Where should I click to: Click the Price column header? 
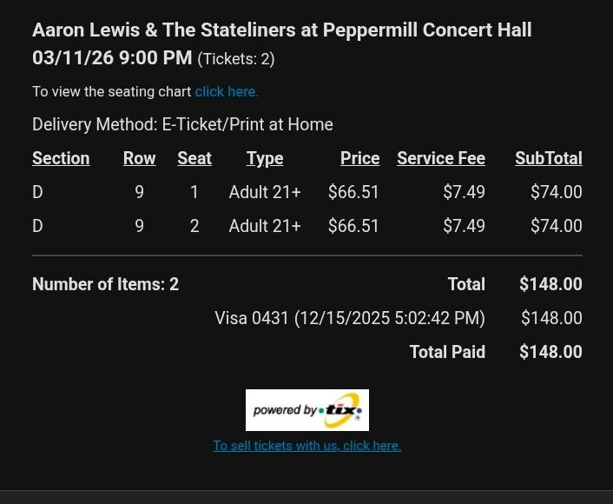coord(359,158)
